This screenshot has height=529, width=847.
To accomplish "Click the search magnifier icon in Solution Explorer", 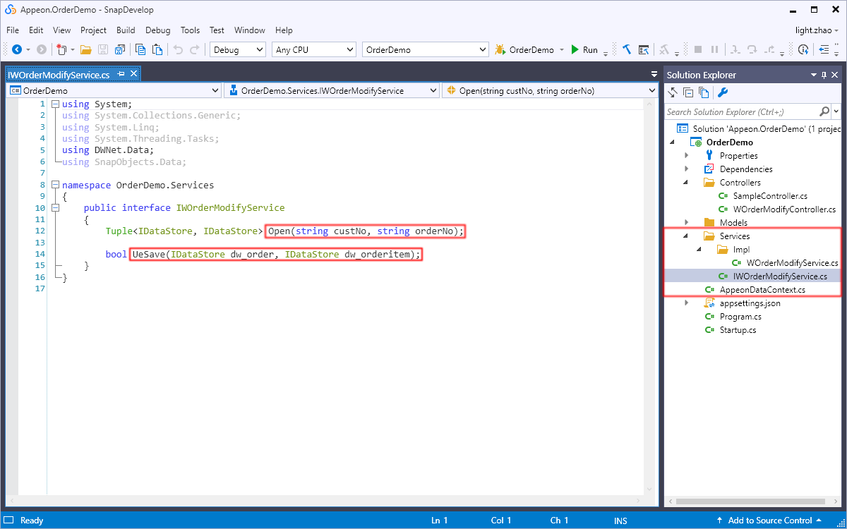I will tap(824, 111).
